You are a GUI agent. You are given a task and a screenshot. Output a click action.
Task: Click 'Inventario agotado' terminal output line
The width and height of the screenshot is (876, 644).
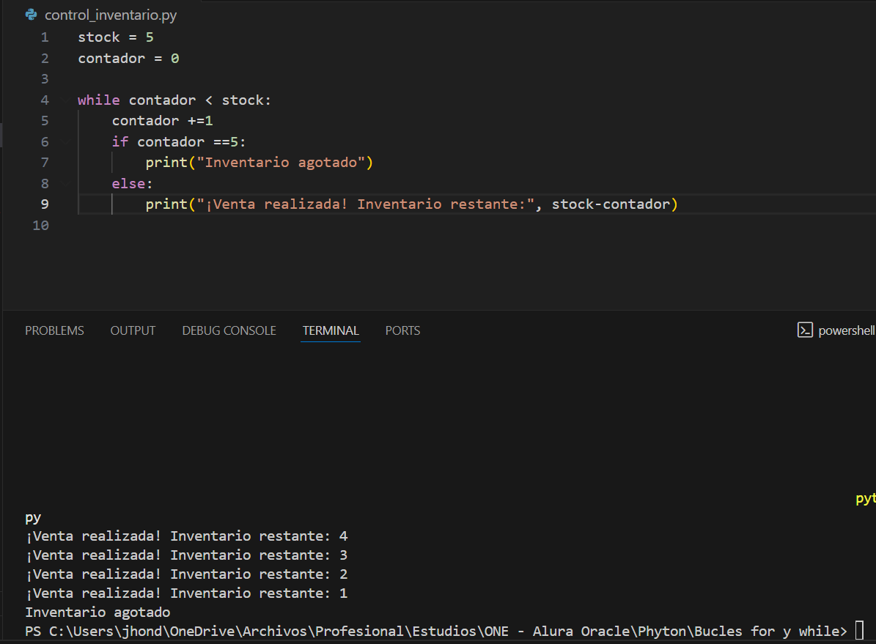(x=97, y=612)
